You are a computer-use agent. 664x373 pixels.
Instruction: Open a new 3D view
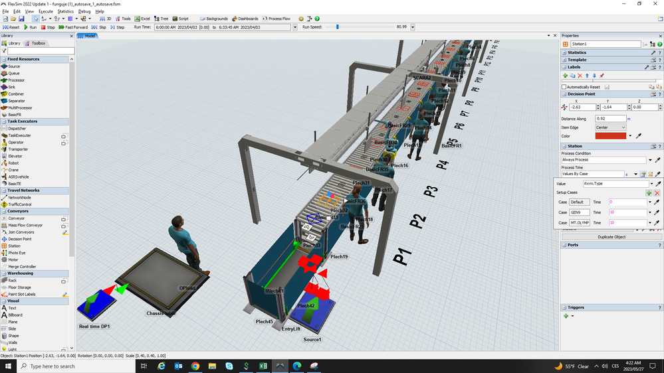pyautogui.click(x=106, y=19)
